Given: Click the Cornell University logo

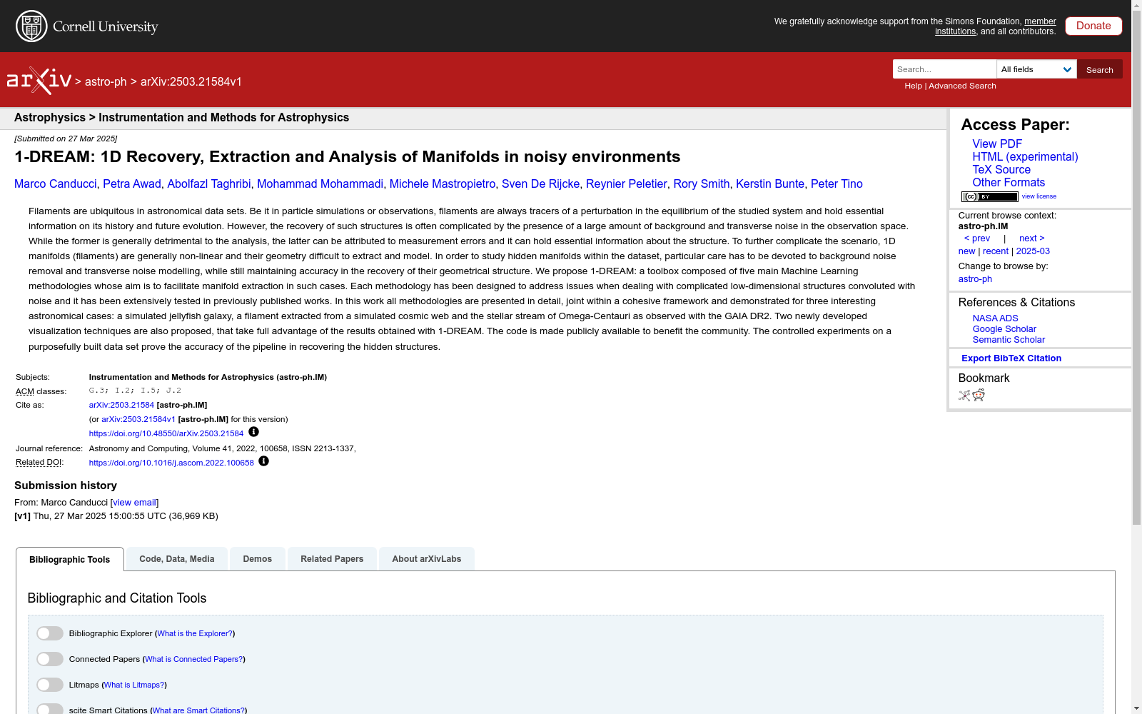Looking at the screenshot, I should (x=87, y=26).
